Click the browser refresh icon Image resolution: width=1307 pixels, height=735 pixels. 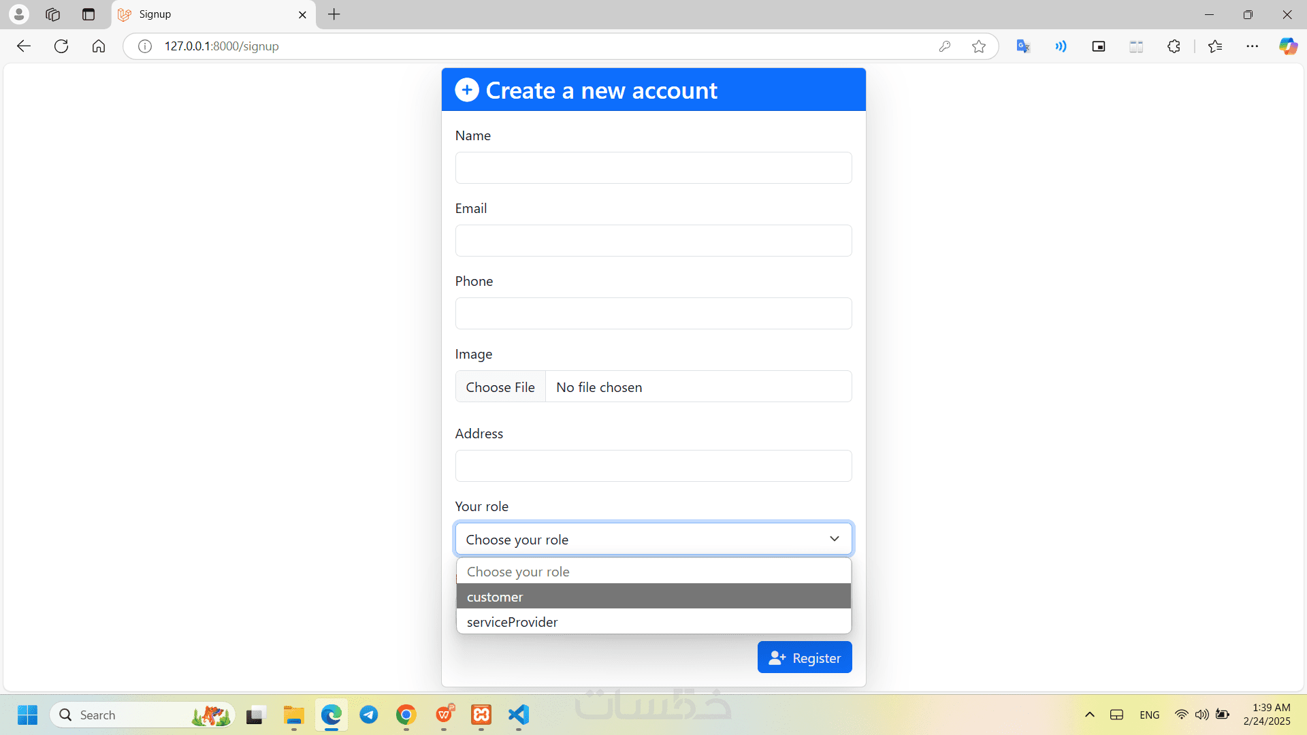pos(61,46)
